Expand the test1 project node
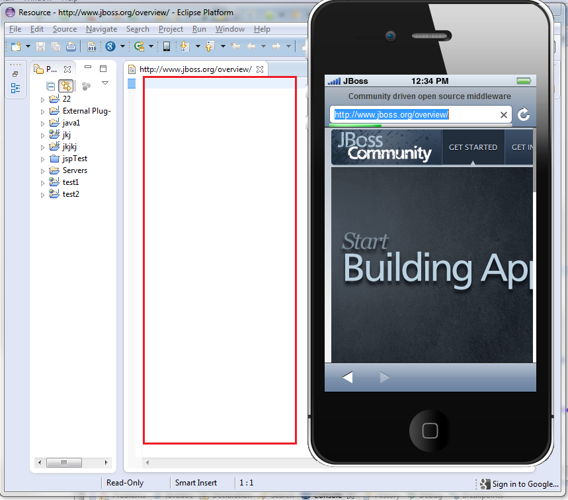This screenshot has height=500, width=568. (x=42, y=183)
